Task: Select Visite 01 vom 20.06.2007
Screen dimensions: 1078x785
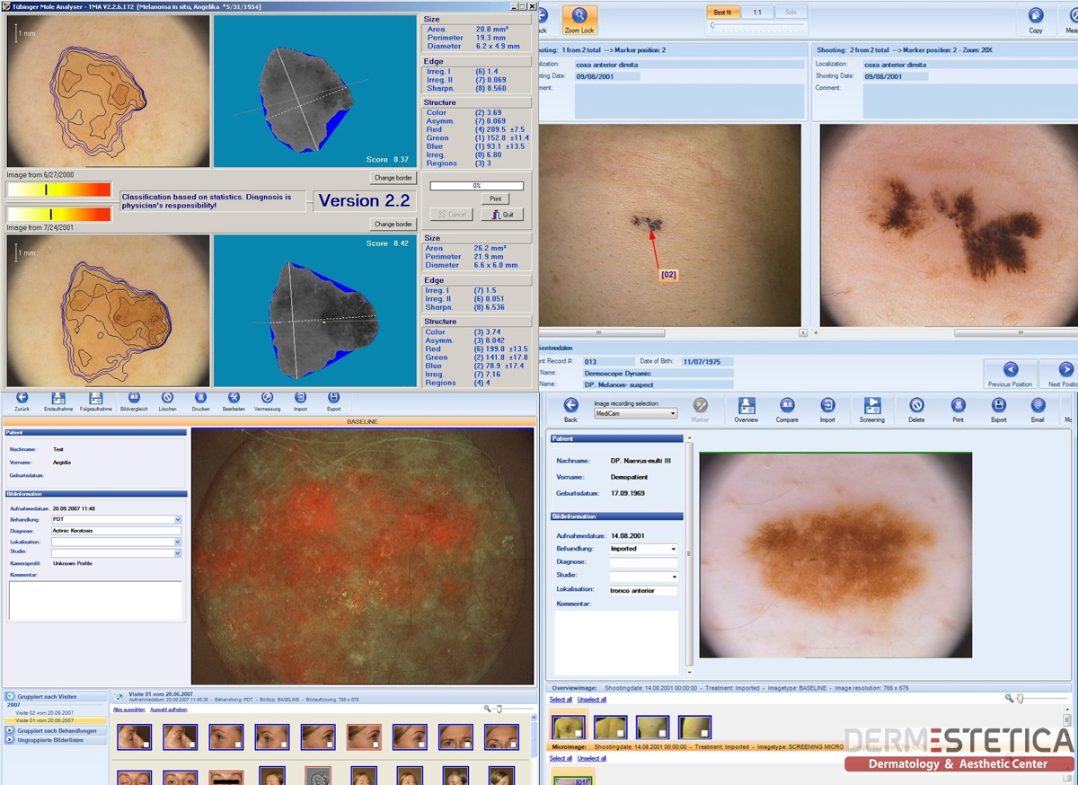Action: pyautogui.click(x=54, y=720)
